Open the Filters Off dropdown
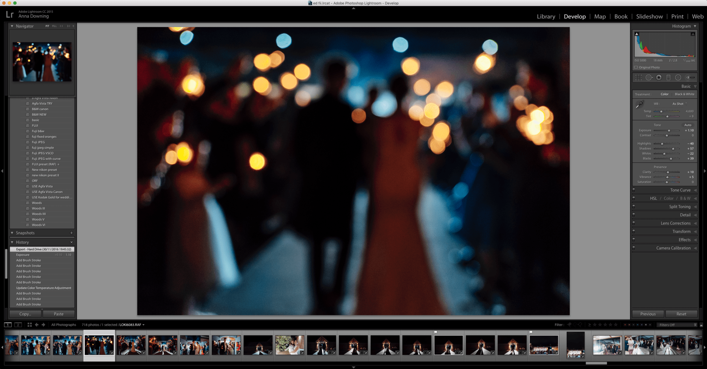This screenshot has height=369, width=707. [x=677, y=325]
